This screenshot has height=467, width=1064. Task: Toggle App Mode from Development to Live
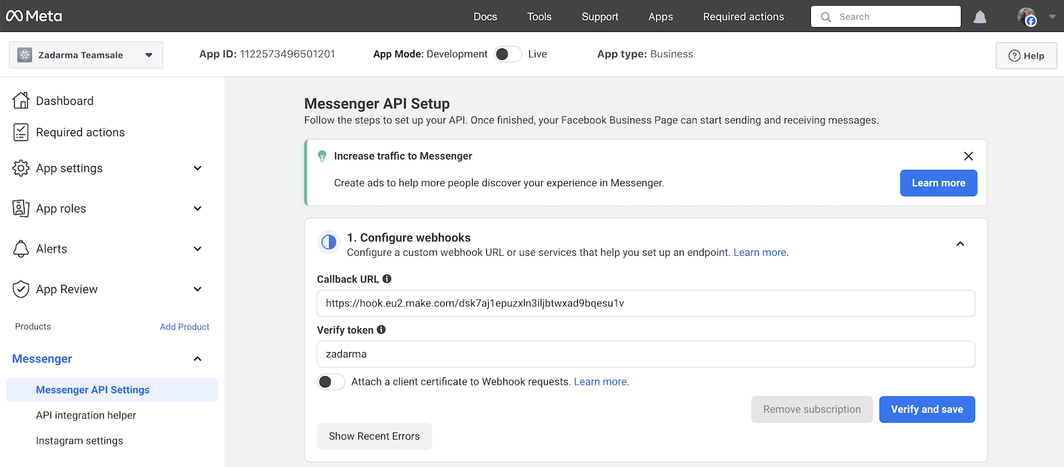508,54
